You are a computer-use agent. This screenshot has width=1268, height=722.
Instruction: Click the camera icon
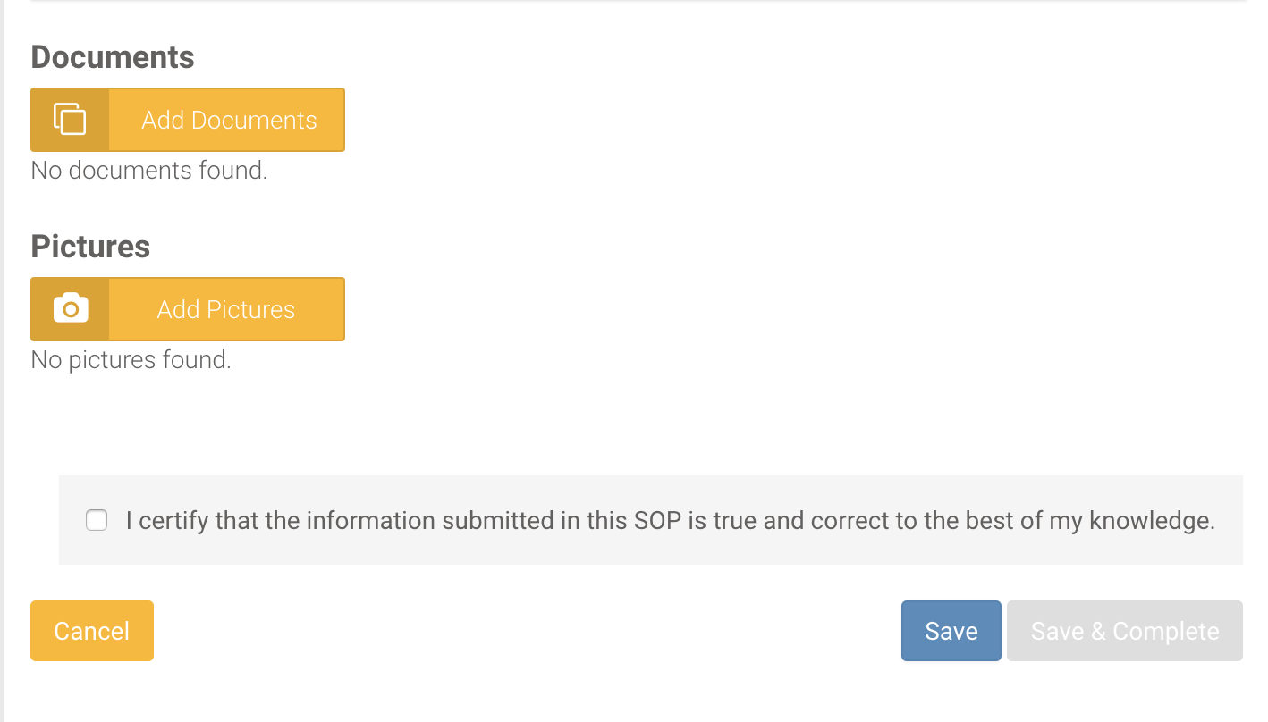tap(70, 309)
